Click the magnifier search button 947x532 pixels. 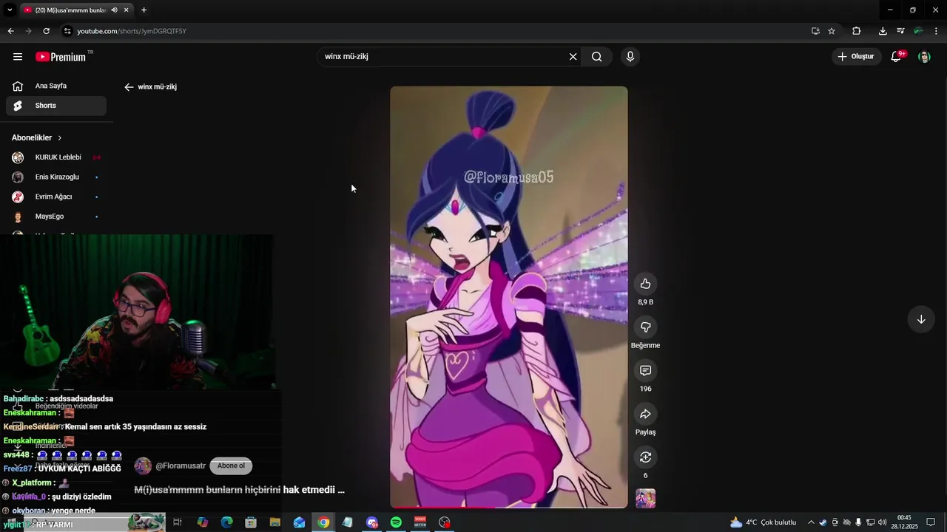pyautogui.click(x=597, y=57)
